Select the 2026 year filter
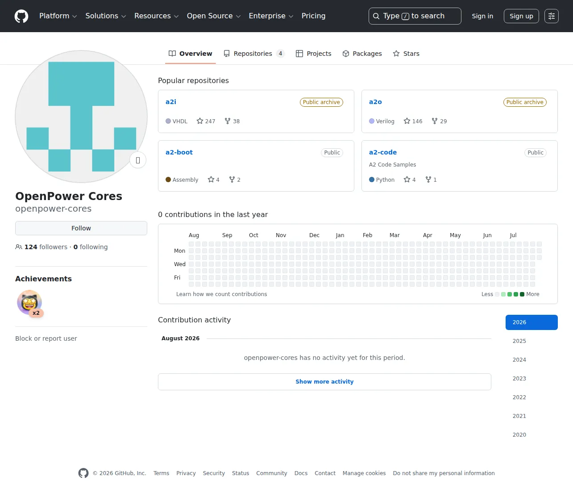Screen dimensions: 573x497 coord(531,322)
